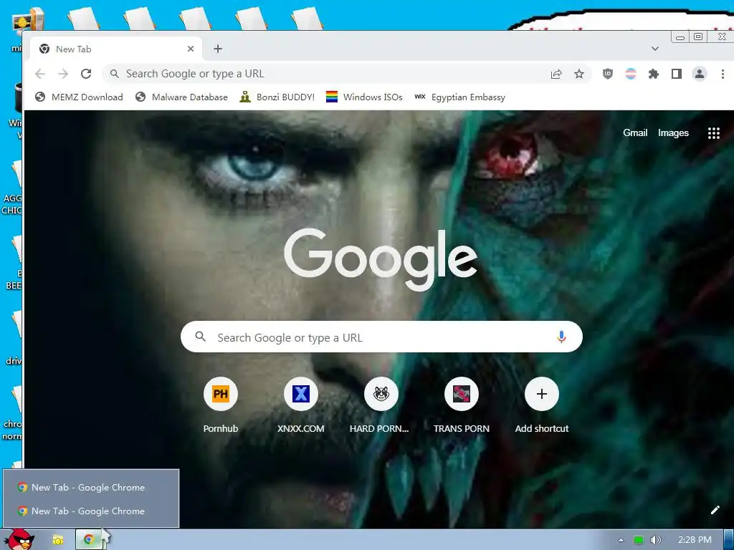
Task: Maximize the Chrome window
Action: (698, 37)
